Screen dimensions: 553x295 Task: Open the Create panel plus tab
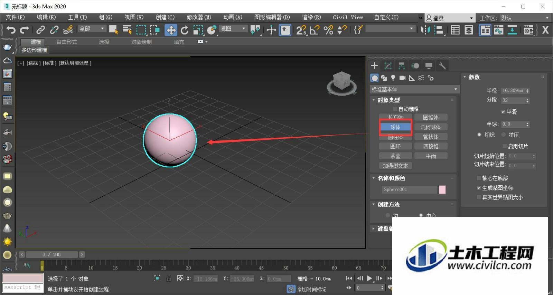pyautogui.click(x=374, y=66)
